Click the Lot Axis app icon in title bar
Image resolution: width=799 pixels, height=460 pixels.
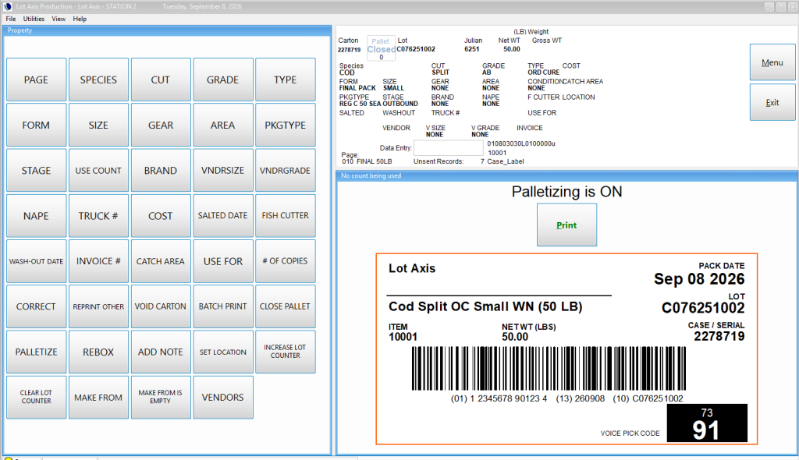click(x=7, y=6)
